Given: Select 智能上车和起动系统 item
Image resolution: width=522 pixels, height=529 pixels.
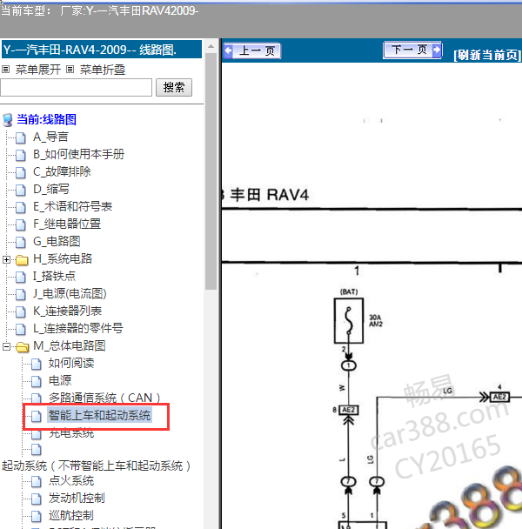Looking at the screenshot, I should click(x=99, y=415).
